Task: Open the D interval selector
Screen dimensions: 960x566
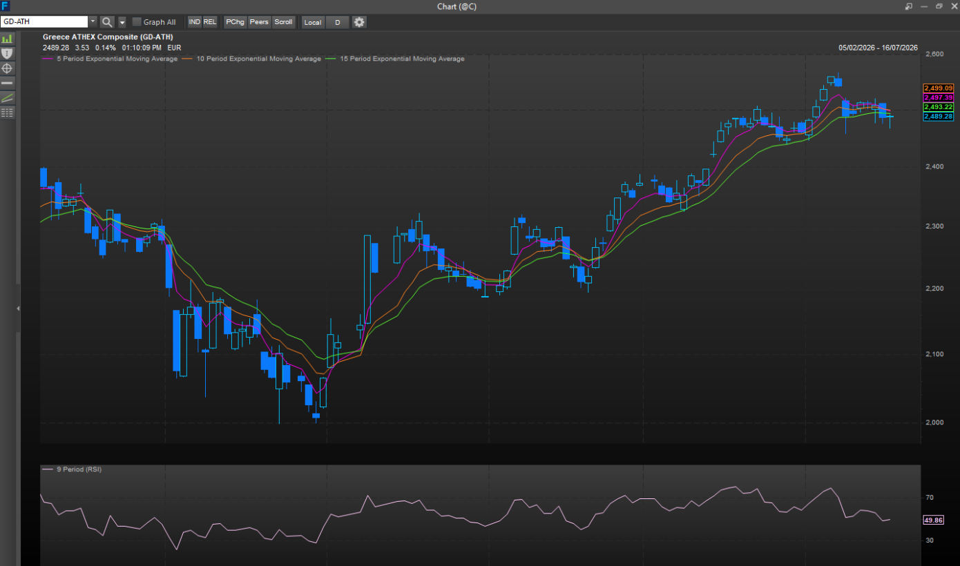Action: pyautogui.click(x=338, y=22)
